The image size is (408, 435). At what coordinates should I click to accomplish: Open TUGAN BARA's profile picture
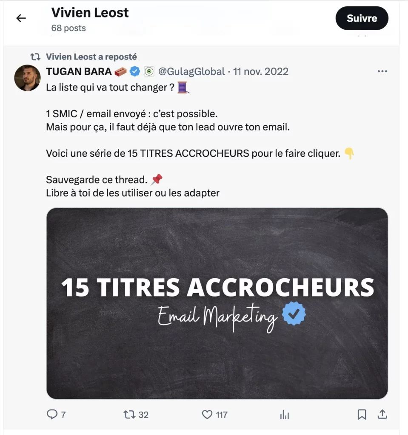[28, 78]
